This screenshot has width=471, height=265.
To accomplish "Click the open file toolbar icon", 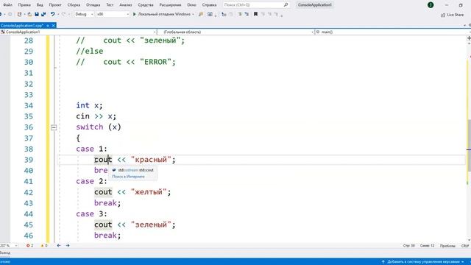I will 29,14.
